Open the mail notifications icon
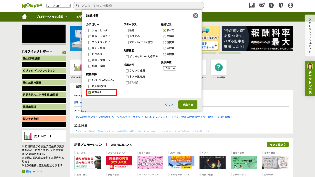The image size is (315, 177). tap(261, 6)
